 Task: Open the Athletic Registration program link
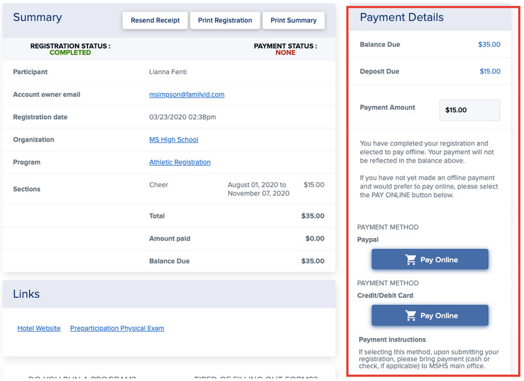(x=180, y=162)
